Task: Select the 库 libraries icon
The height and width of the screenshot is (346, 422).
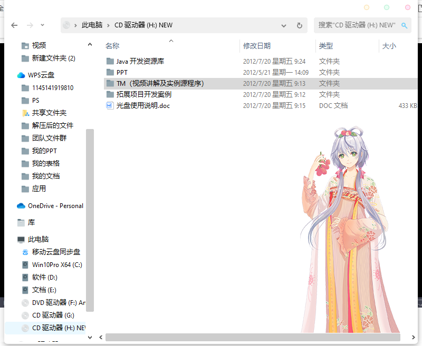Action: [21, 222]
